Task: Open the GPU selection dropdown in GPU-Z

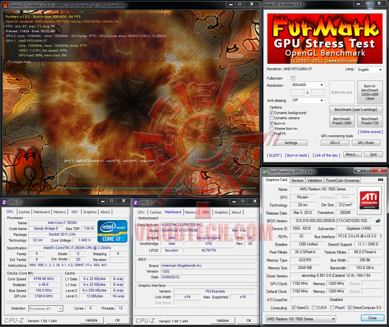Action: coord(301,319)
